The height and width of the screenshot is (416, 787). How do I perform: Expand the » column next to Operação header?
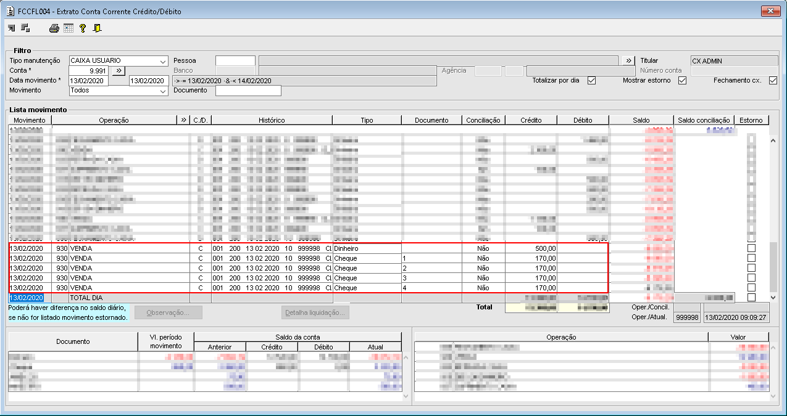(183, 120)
